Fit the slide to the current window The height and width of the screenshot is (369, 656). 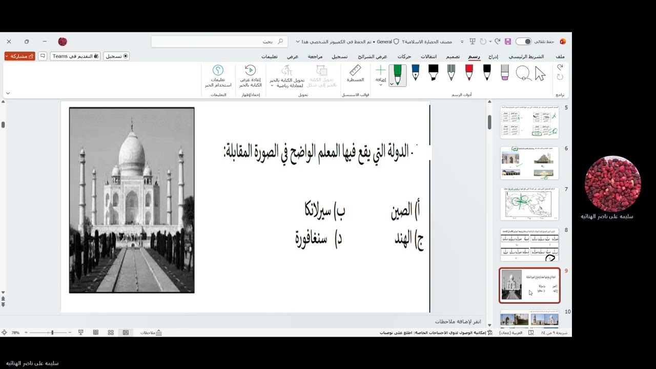[4, 333]
